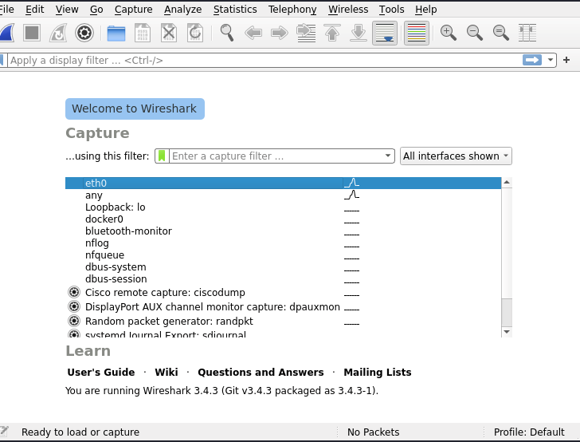Zoom in on packet text
580x442 pixels.
pyautogui.click(x=449, y=33)
